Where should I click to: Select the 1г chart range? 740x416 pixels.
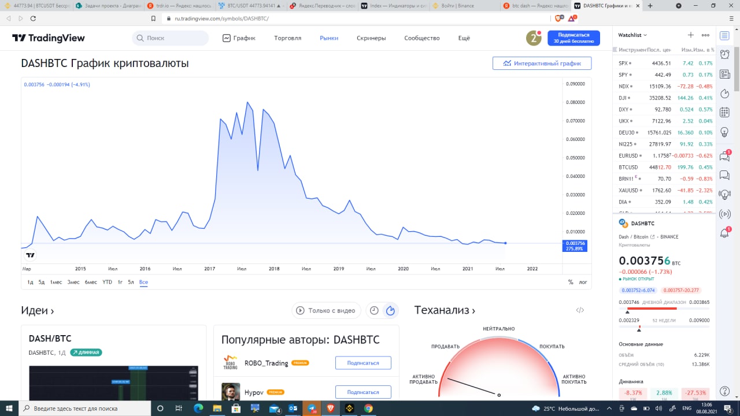tap(120, 283)
